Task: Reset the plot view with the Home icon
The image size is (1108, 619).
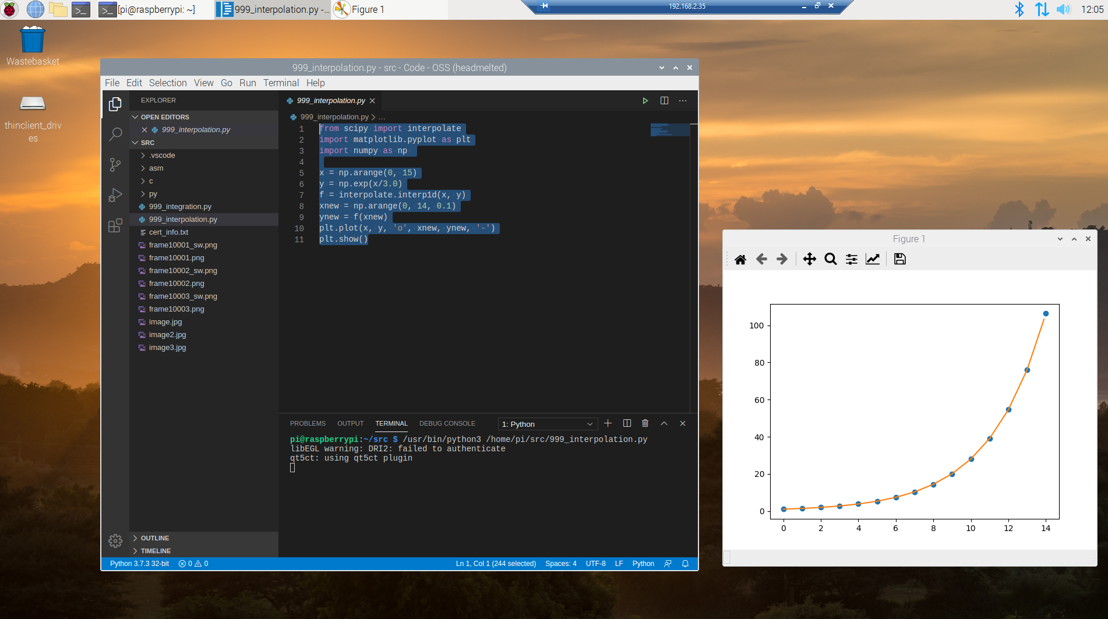Action: (740, 259)
